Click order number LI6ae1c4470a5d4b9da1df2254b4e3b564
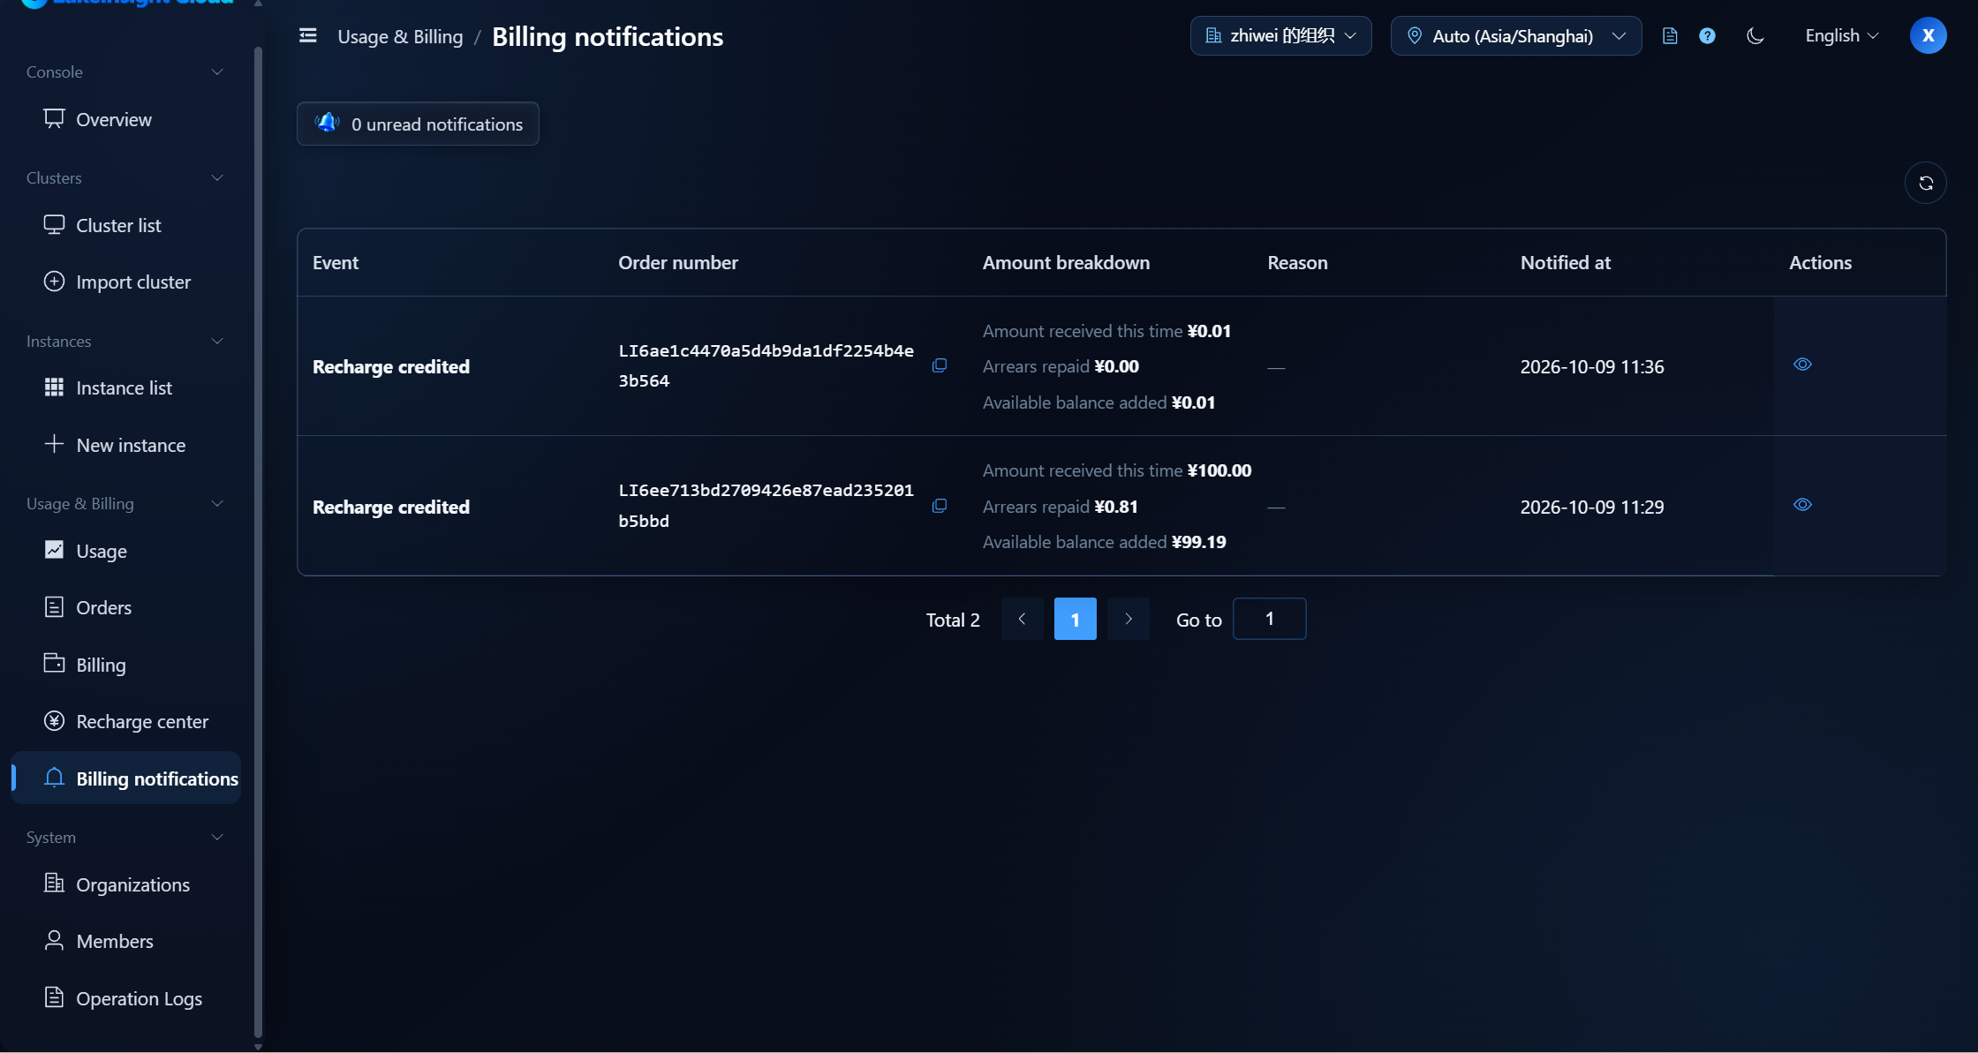1978x1053 pixels. [x=766, y=365]
